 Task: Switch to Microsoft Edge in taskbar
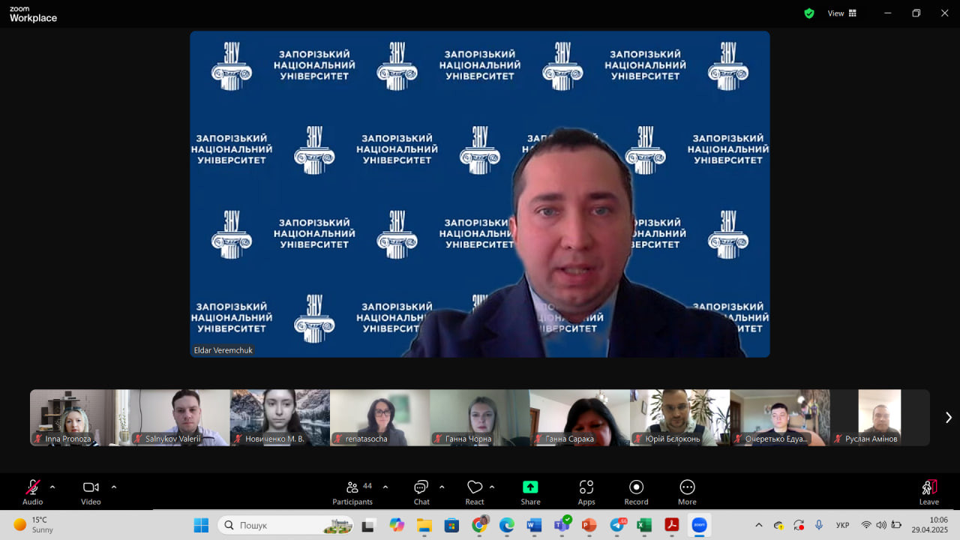tap(507, 525)
